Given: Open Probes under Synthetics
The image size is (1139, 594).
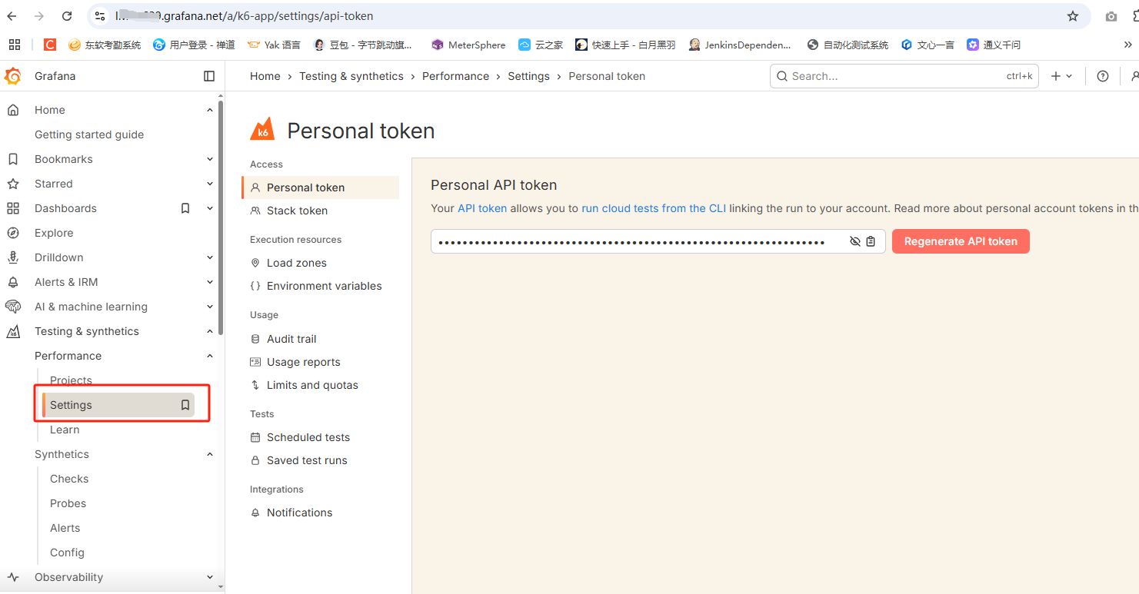Looking at the screenshot, I should click(x=68, y=503).
